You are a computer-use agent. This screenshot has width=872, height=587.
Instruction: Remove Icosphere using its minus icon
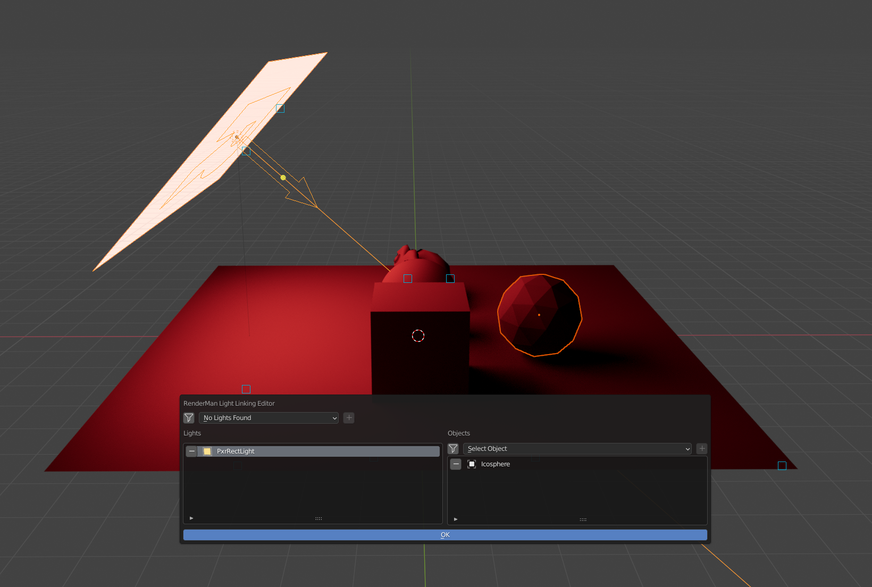pyautogui.click(x=456, y=464)
